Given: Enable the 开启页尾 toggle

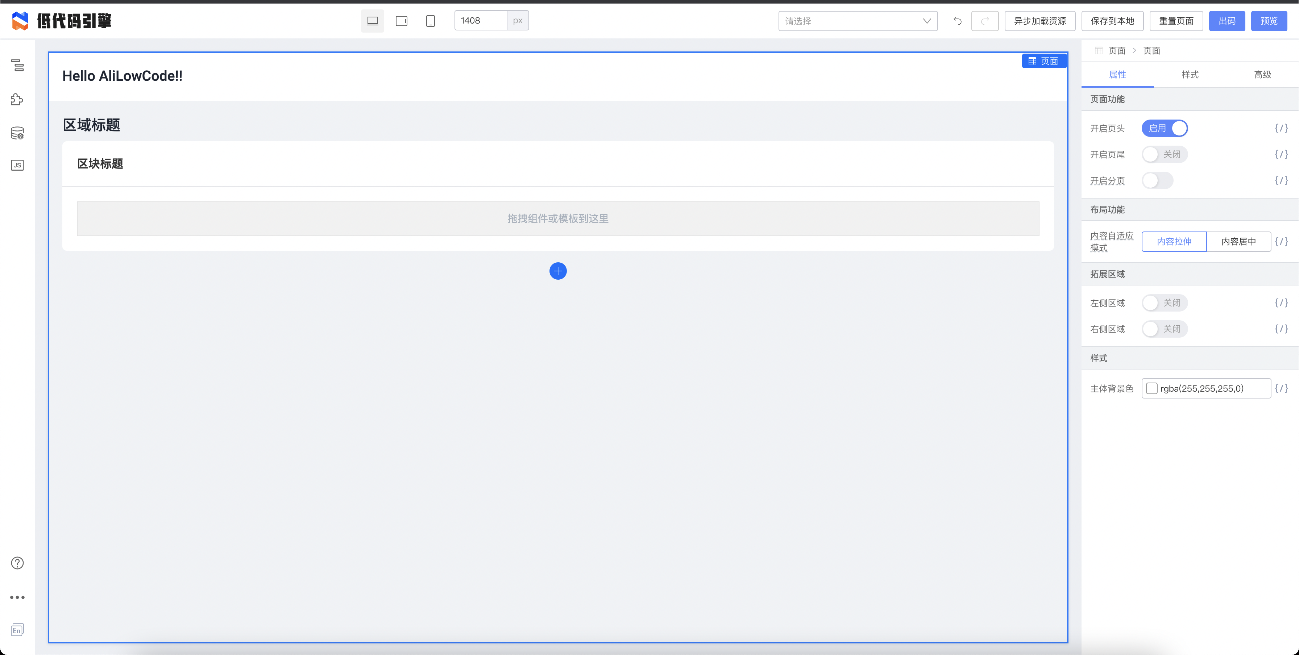Looking at the screenshot, I should [x=1165, y=154].
